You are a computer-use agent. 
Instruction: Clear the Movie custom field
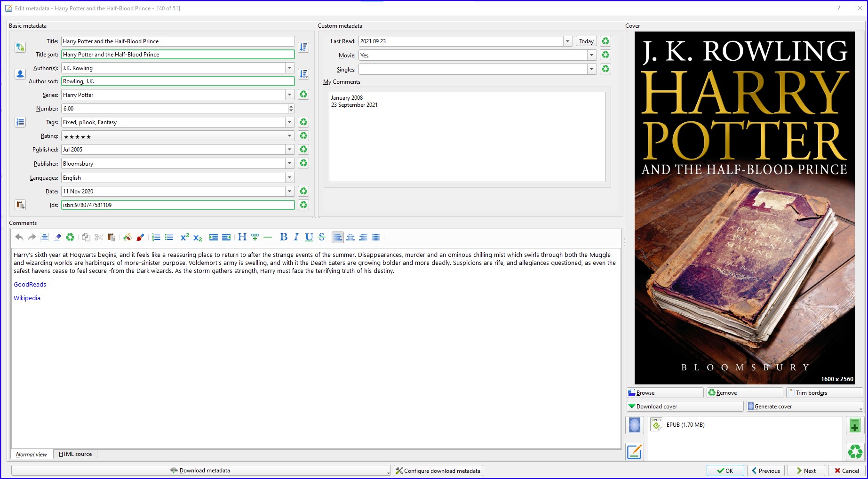click(605, 55)
